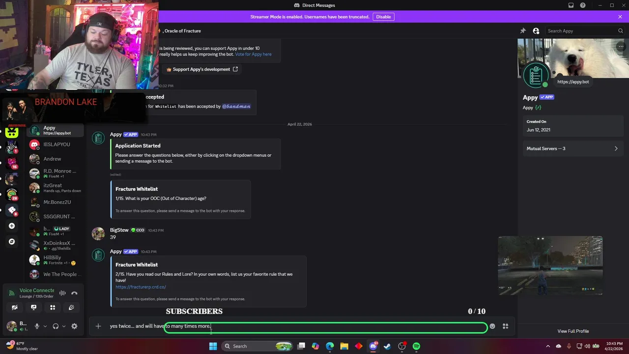Open XxDoinksxX direct message

click(x=55, y=245)
